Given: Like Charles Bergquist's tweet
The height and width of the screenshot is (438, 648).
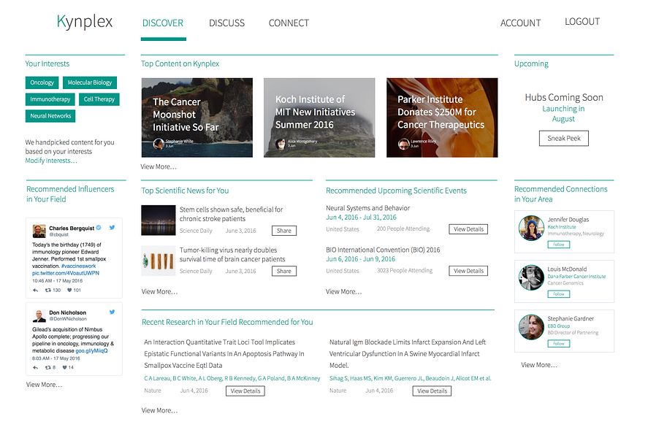Looking at the screenshot, I should 69,291.
